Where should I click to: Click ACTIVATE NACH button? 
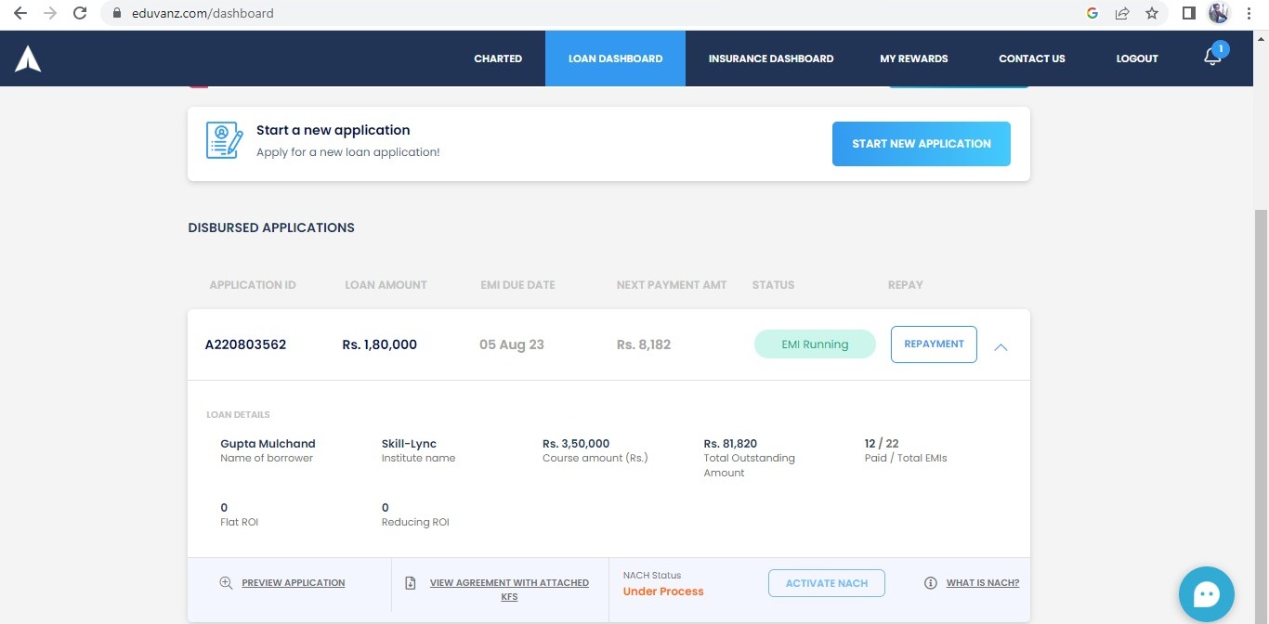point(827,583)
